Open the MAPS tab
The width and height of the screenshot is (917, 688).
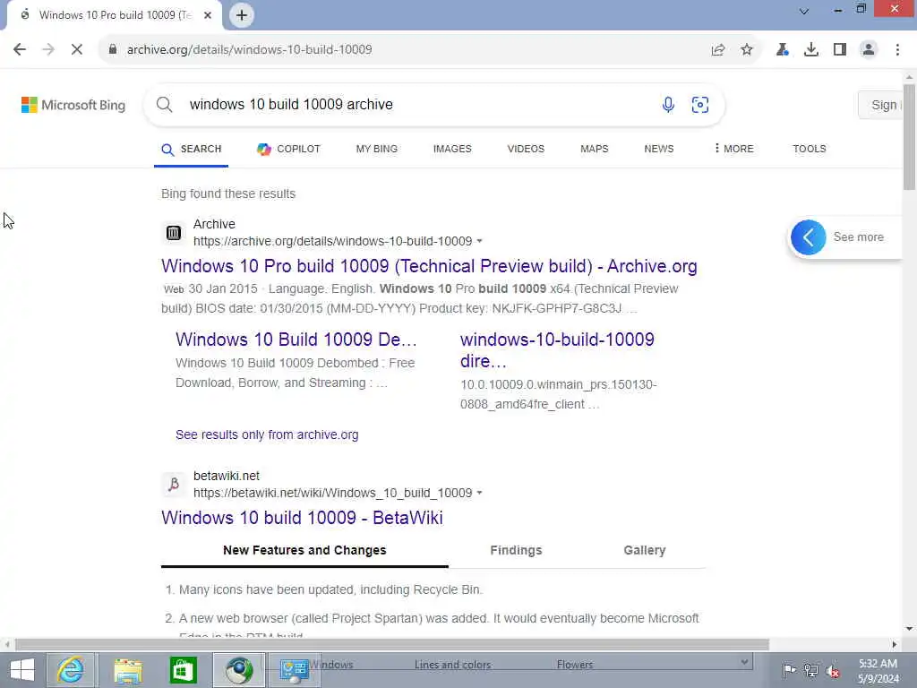[595, 150]
